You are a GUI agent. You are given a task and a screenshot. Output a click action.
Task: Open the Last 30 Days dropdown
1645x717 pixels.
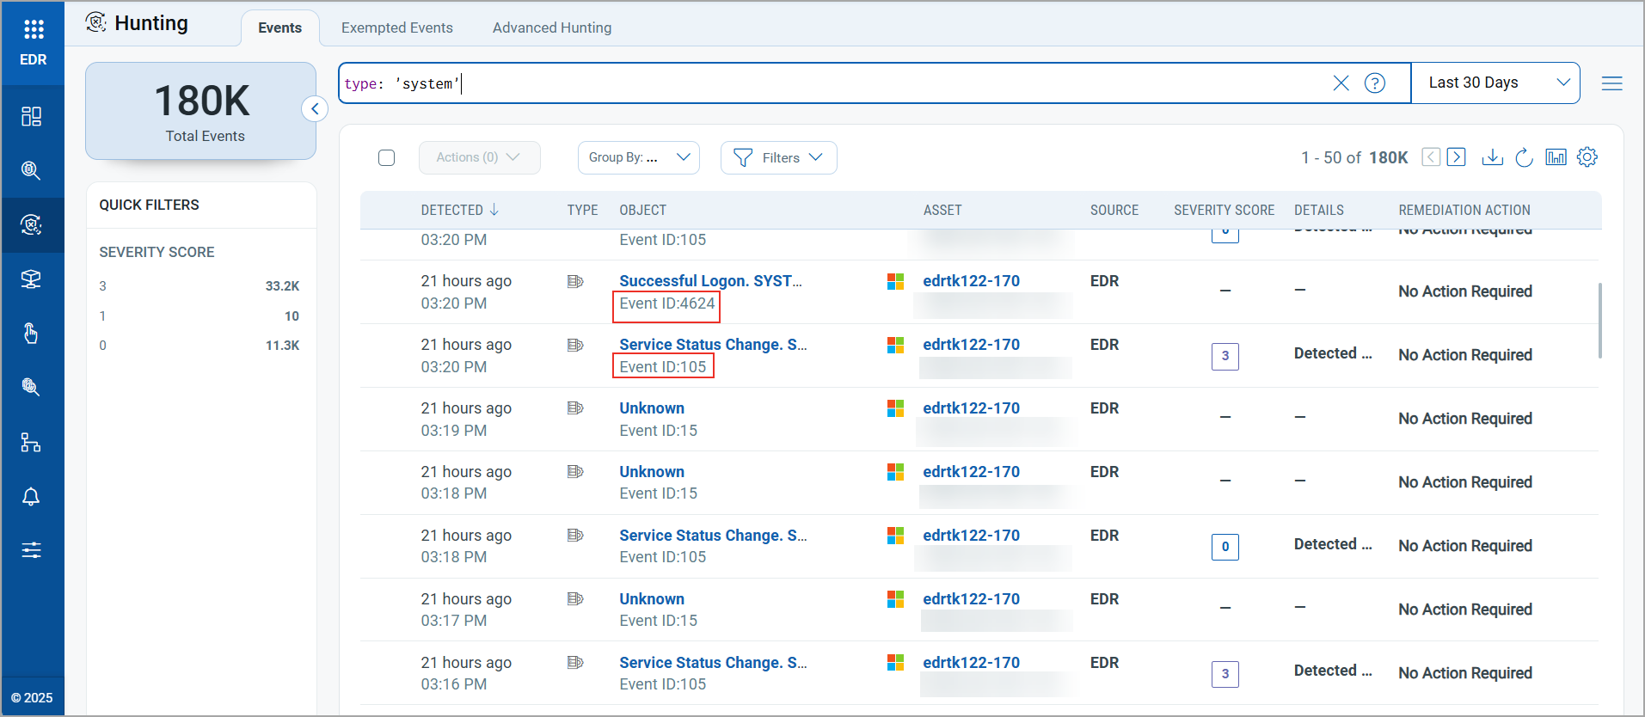click(x=1495, y=83)
